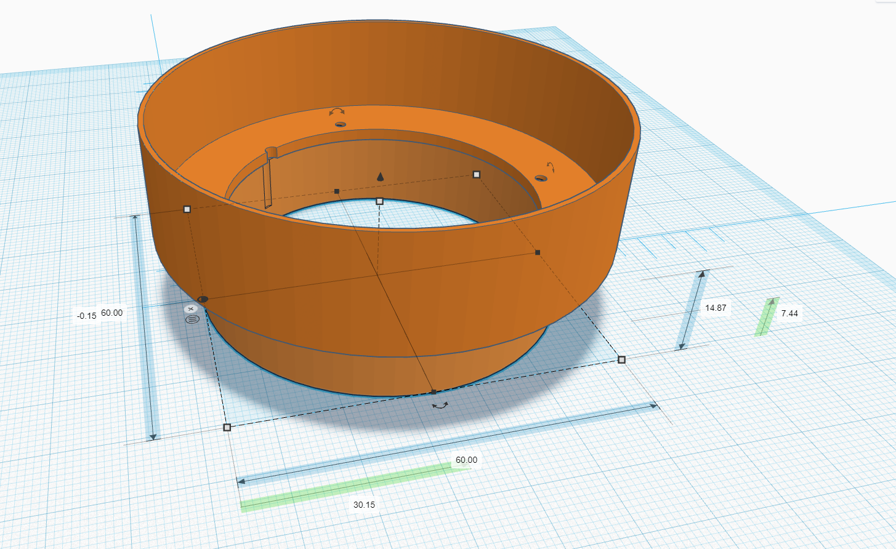The image size is (896, 549).
Task: Toggle ruler midpoint/endpoint measurement icon
Action: coord(192,319)
